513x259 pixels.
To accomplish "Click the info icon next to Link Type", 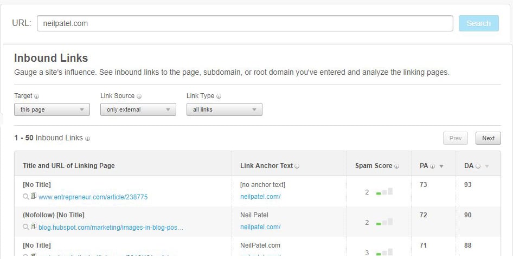I will 219,96.
